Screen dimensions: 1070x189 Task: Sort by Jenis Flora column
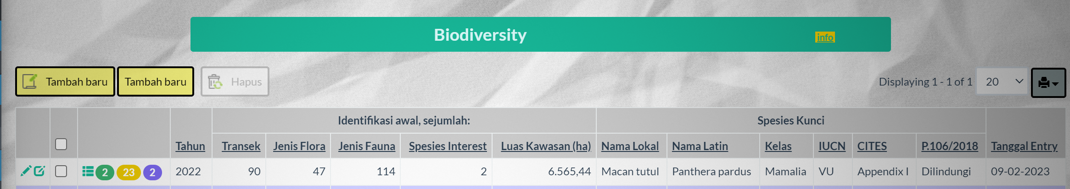point(299,146)
